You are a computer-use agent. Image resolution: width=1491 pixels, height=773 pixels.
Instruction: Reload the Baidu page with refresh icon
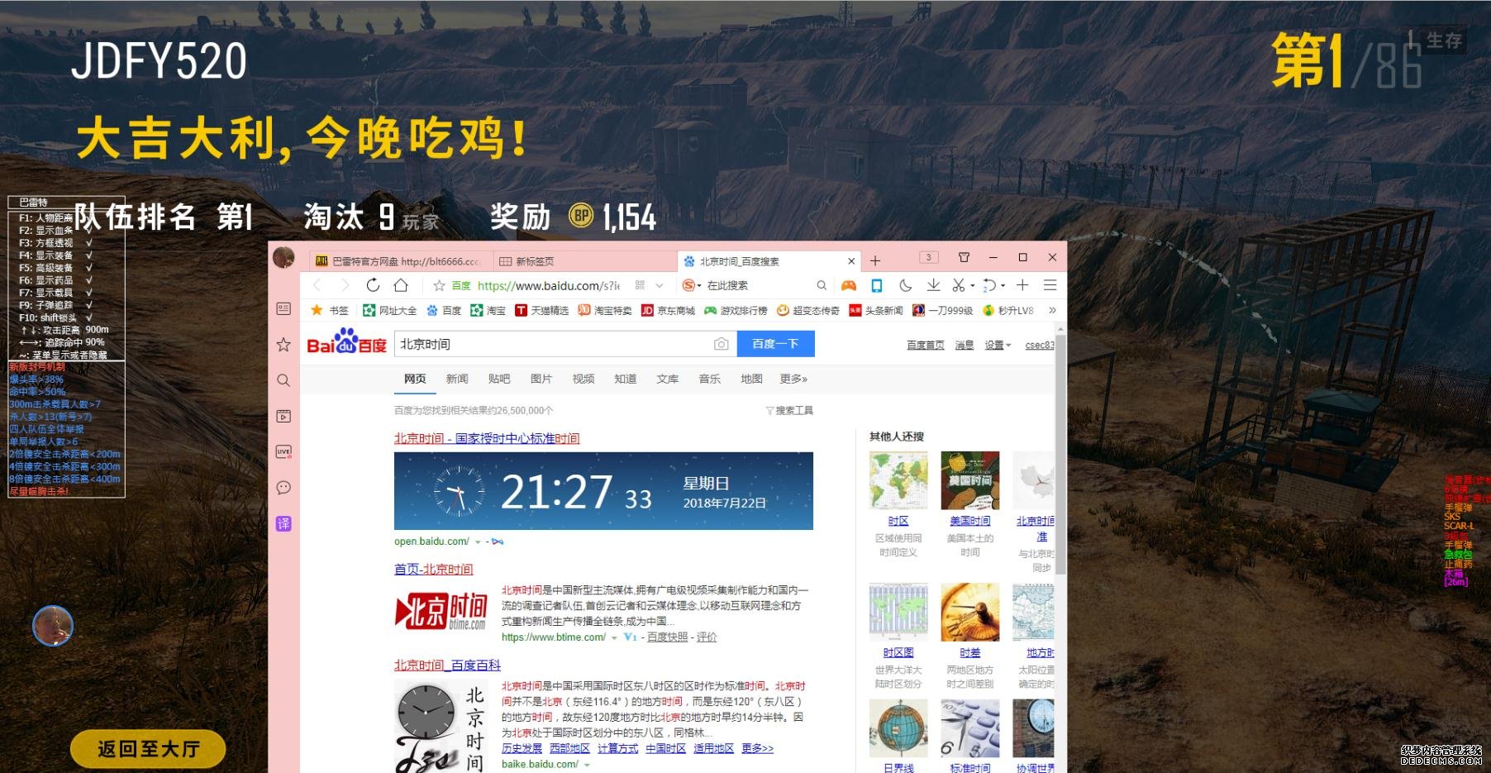click(x=373, y=285)
